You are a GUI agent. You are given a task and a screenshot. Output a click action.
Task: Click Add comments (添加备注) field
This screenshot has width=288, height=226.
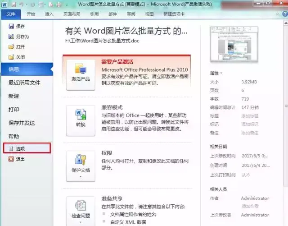tap(250, 133)
